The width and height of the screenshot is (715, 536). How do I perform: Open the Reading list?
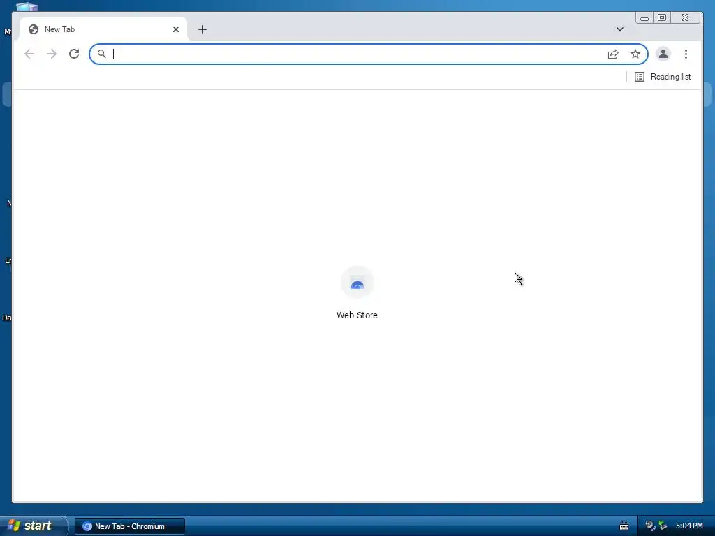pyautogui.click(x=663, y=77)
